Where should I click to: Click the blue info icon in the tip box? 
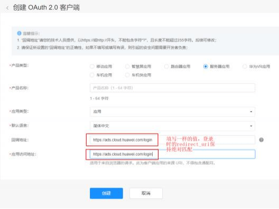[19, 33]
